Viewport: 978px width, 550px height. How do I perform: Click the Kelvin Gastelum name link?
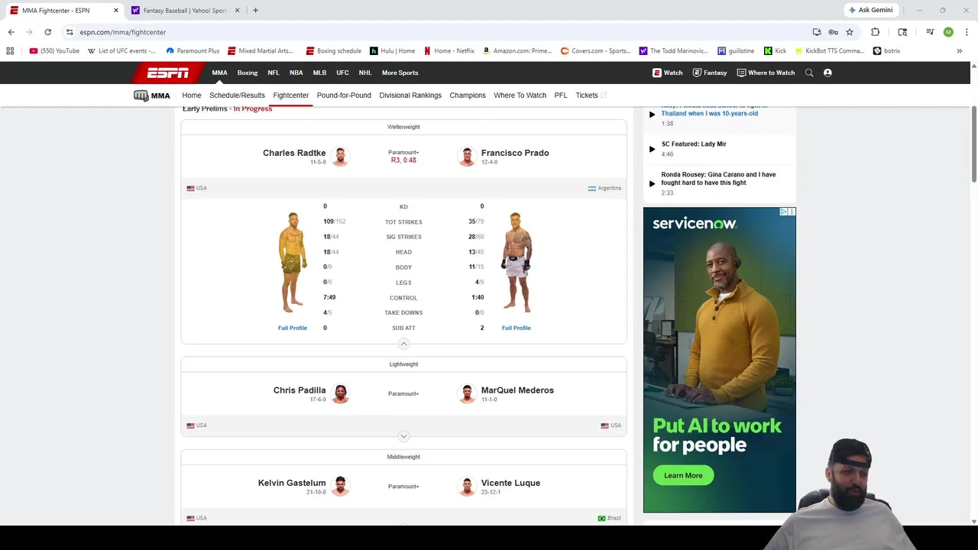coord(292,483)
